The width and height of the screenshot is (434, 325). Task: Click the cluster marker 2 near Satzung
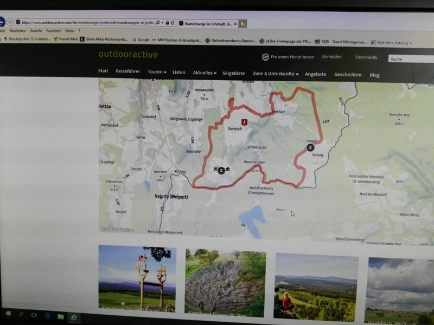click(x=310, y=147)
